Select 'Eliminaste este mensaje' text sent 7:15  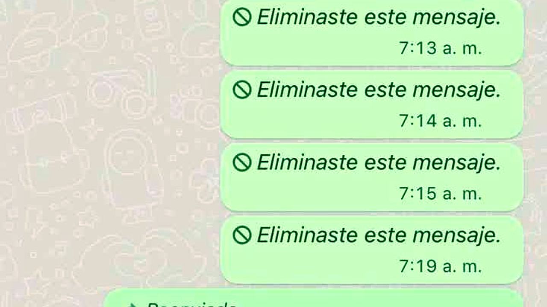pyautogui.click(x=379, y=163)
